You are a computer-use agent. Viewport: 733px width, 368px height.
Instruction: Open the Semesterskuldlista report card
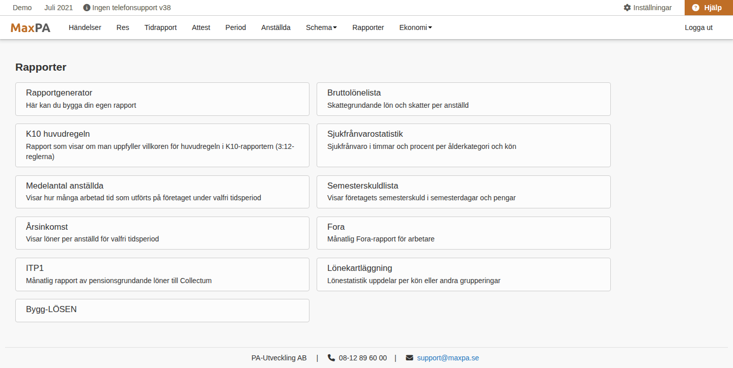pos(464,192)
